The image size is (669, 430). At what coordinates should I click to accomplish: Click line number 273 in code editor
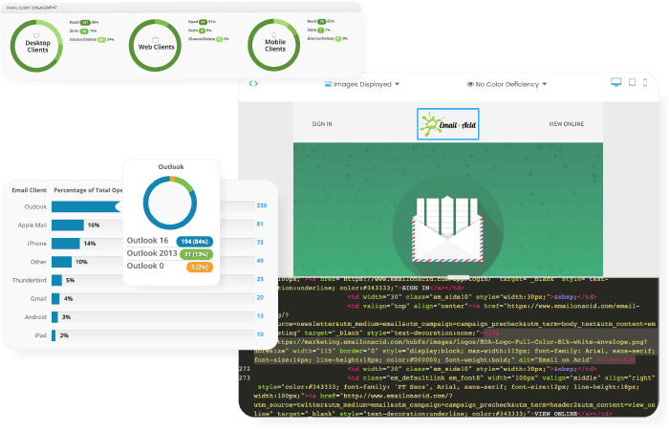[245, 377]
